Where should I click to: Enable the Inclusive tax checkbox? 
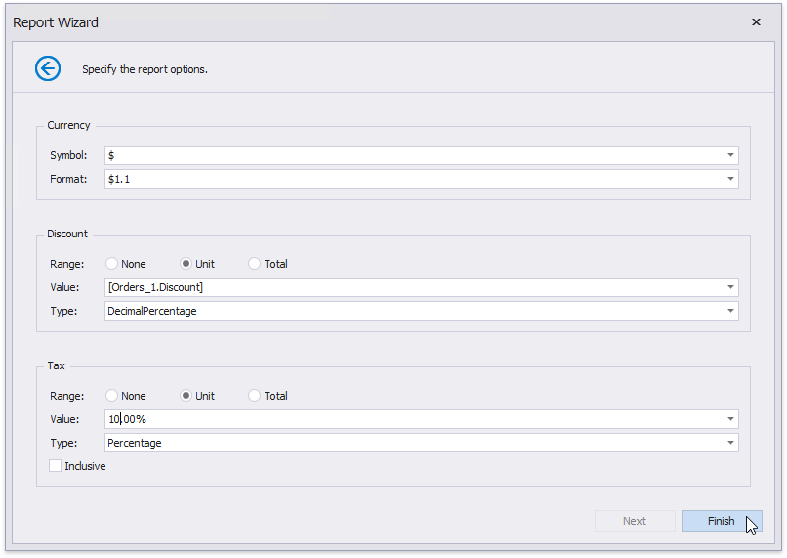[x=56, y=466]
